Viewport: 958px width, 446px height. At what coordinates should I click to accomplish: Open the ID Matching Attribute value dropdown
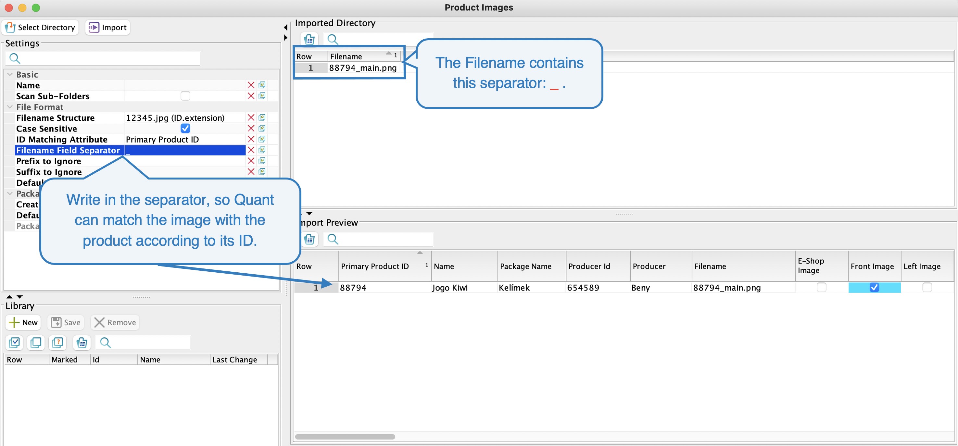tap(185, 139)
